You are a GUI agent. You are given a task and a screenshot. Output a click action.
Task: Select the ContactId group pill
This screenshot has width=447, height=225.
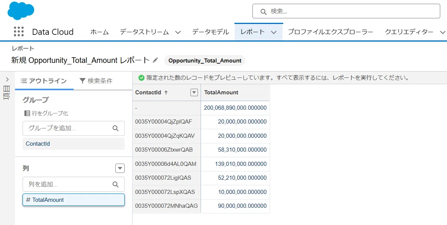(74, 144)
